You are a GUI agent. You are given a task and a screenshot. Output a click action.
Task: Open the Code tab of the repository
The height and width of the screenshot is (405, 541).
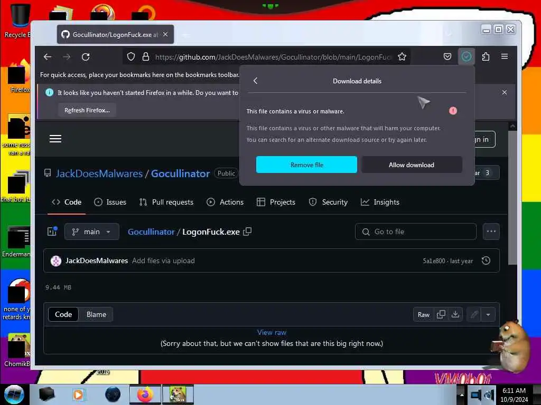point(67,202)
